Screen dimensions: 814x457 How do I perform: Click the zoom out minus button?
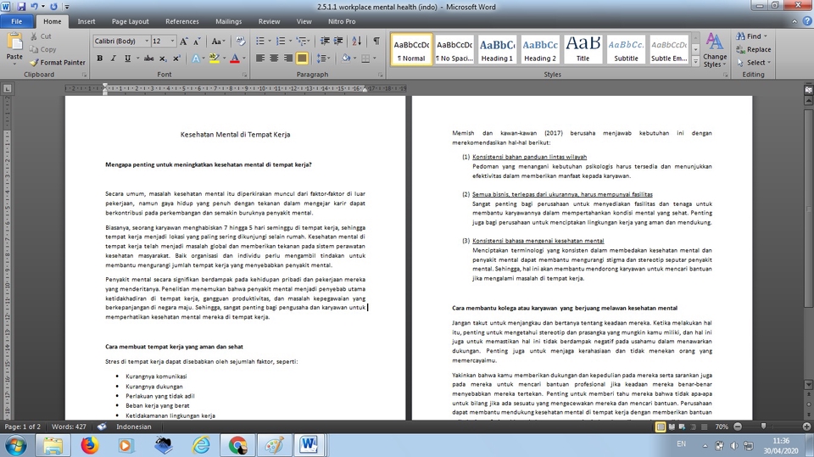[x=738, y=426]
